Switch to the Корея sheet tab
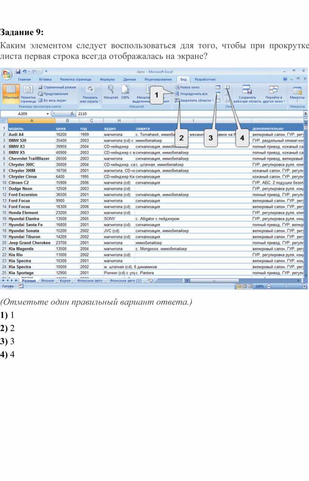Image resolution: width=309 pixels, height=481 pixels. 65,281
